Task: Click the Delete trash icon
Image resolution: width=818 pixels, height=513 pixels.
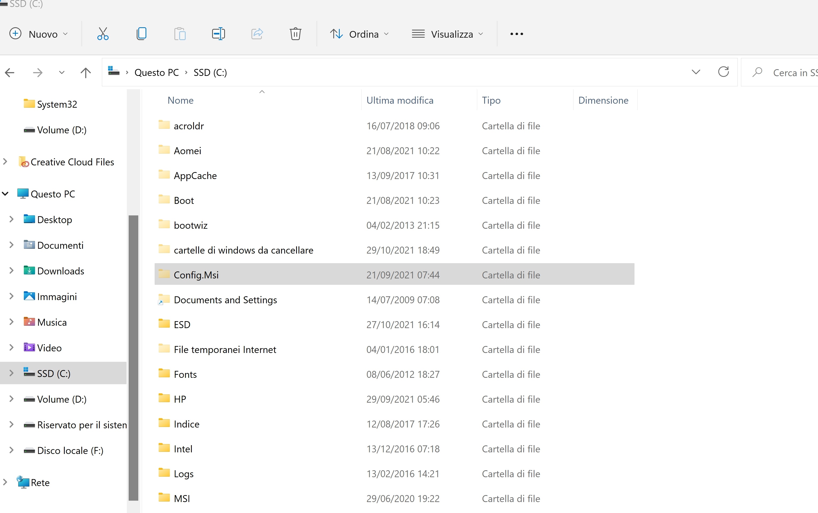Action: [x=295, y=34]
